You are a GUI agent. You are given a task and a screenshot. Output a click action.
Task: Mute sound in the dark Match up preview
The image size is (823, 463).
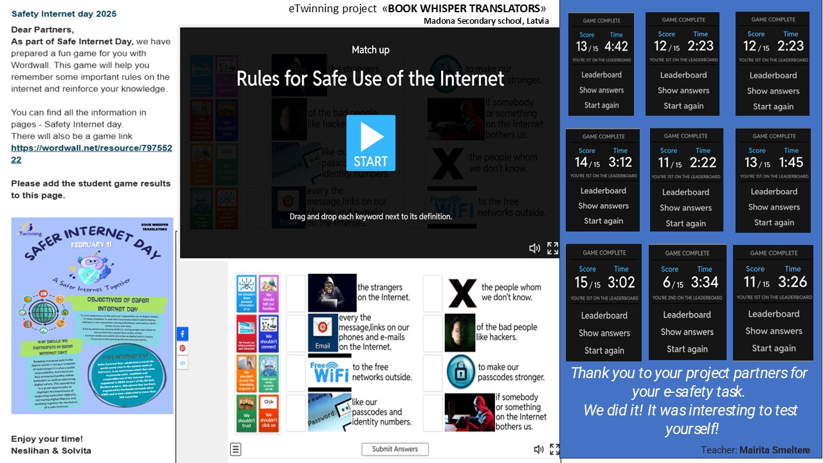pyautogui.click(x=534, y=248)
